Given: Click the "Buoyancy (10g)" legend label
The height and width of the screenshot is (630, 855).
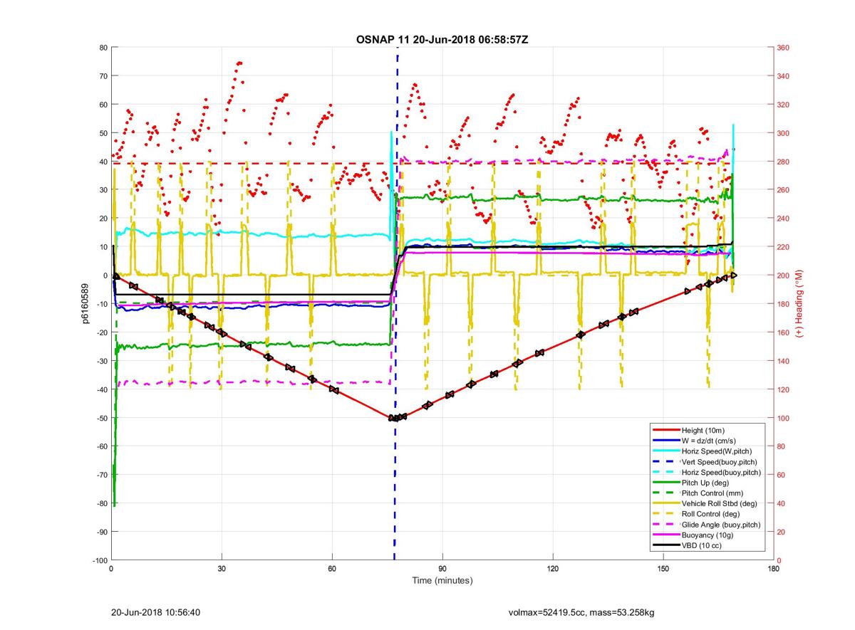Looking at the screenshot, I should pos(706,535).
